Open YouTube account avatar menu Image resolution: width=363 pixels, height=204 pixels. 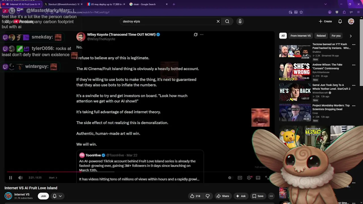[x=351, y=21]
